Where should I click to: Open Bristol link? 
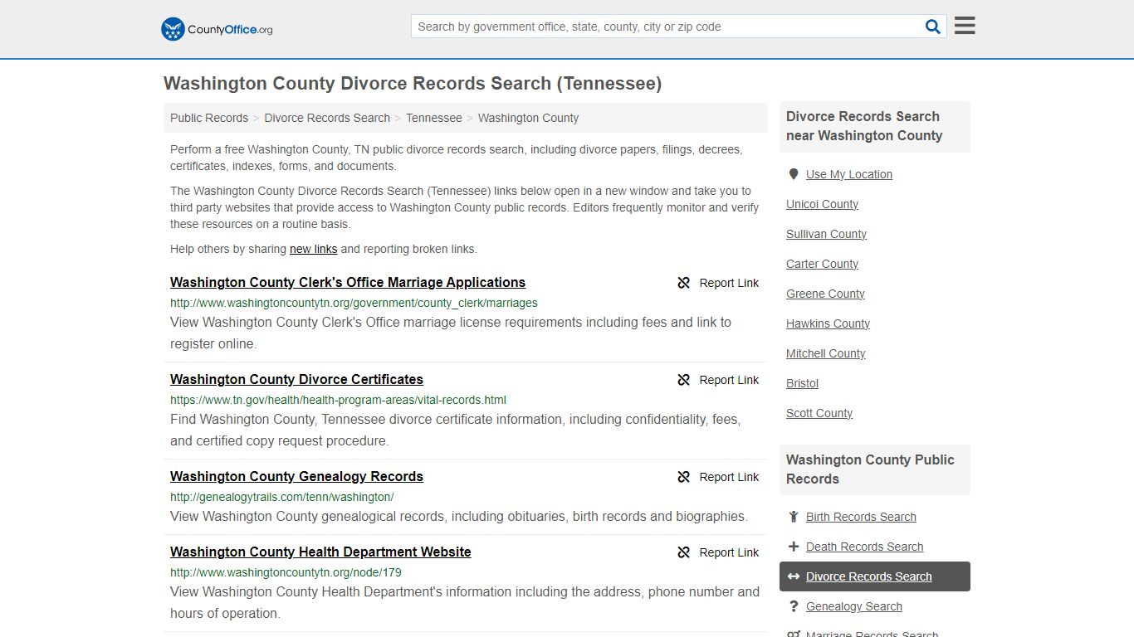click(x=802, y=383)
